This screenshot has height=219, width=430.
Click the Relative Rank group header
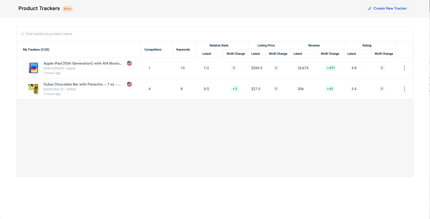pos(219,45)
